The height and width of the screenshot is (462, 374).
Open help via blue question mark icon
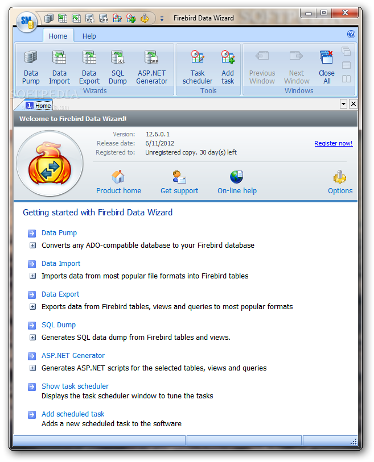351,34
